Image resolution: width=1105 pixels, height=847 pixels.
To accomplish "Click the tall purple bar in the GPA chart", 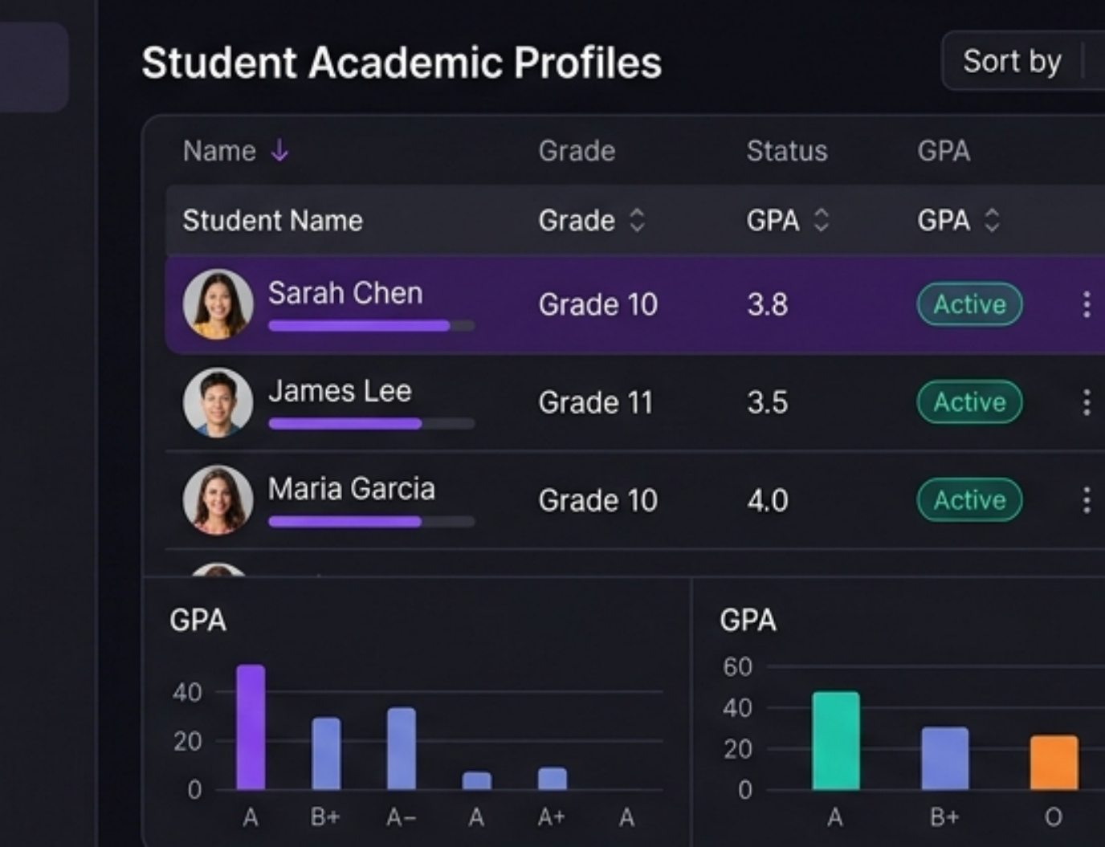I will 251,727.
